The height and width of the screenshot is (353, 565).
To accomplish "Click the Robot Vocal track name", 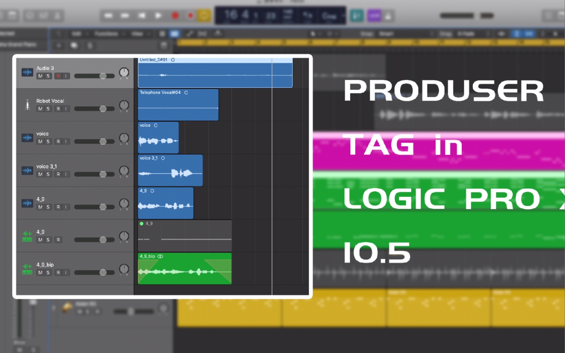I will click(x=50, y=101).
